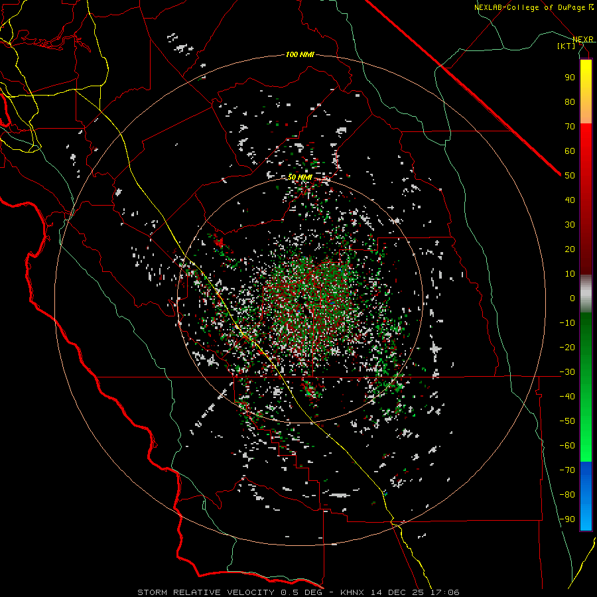Click the -30 value on the velocity scale

click(567, 372)
